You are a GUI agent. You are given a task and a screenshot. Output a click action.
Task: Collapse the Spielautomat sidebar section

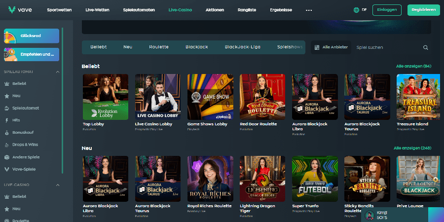pyautogui.click(x=57, y=72)
